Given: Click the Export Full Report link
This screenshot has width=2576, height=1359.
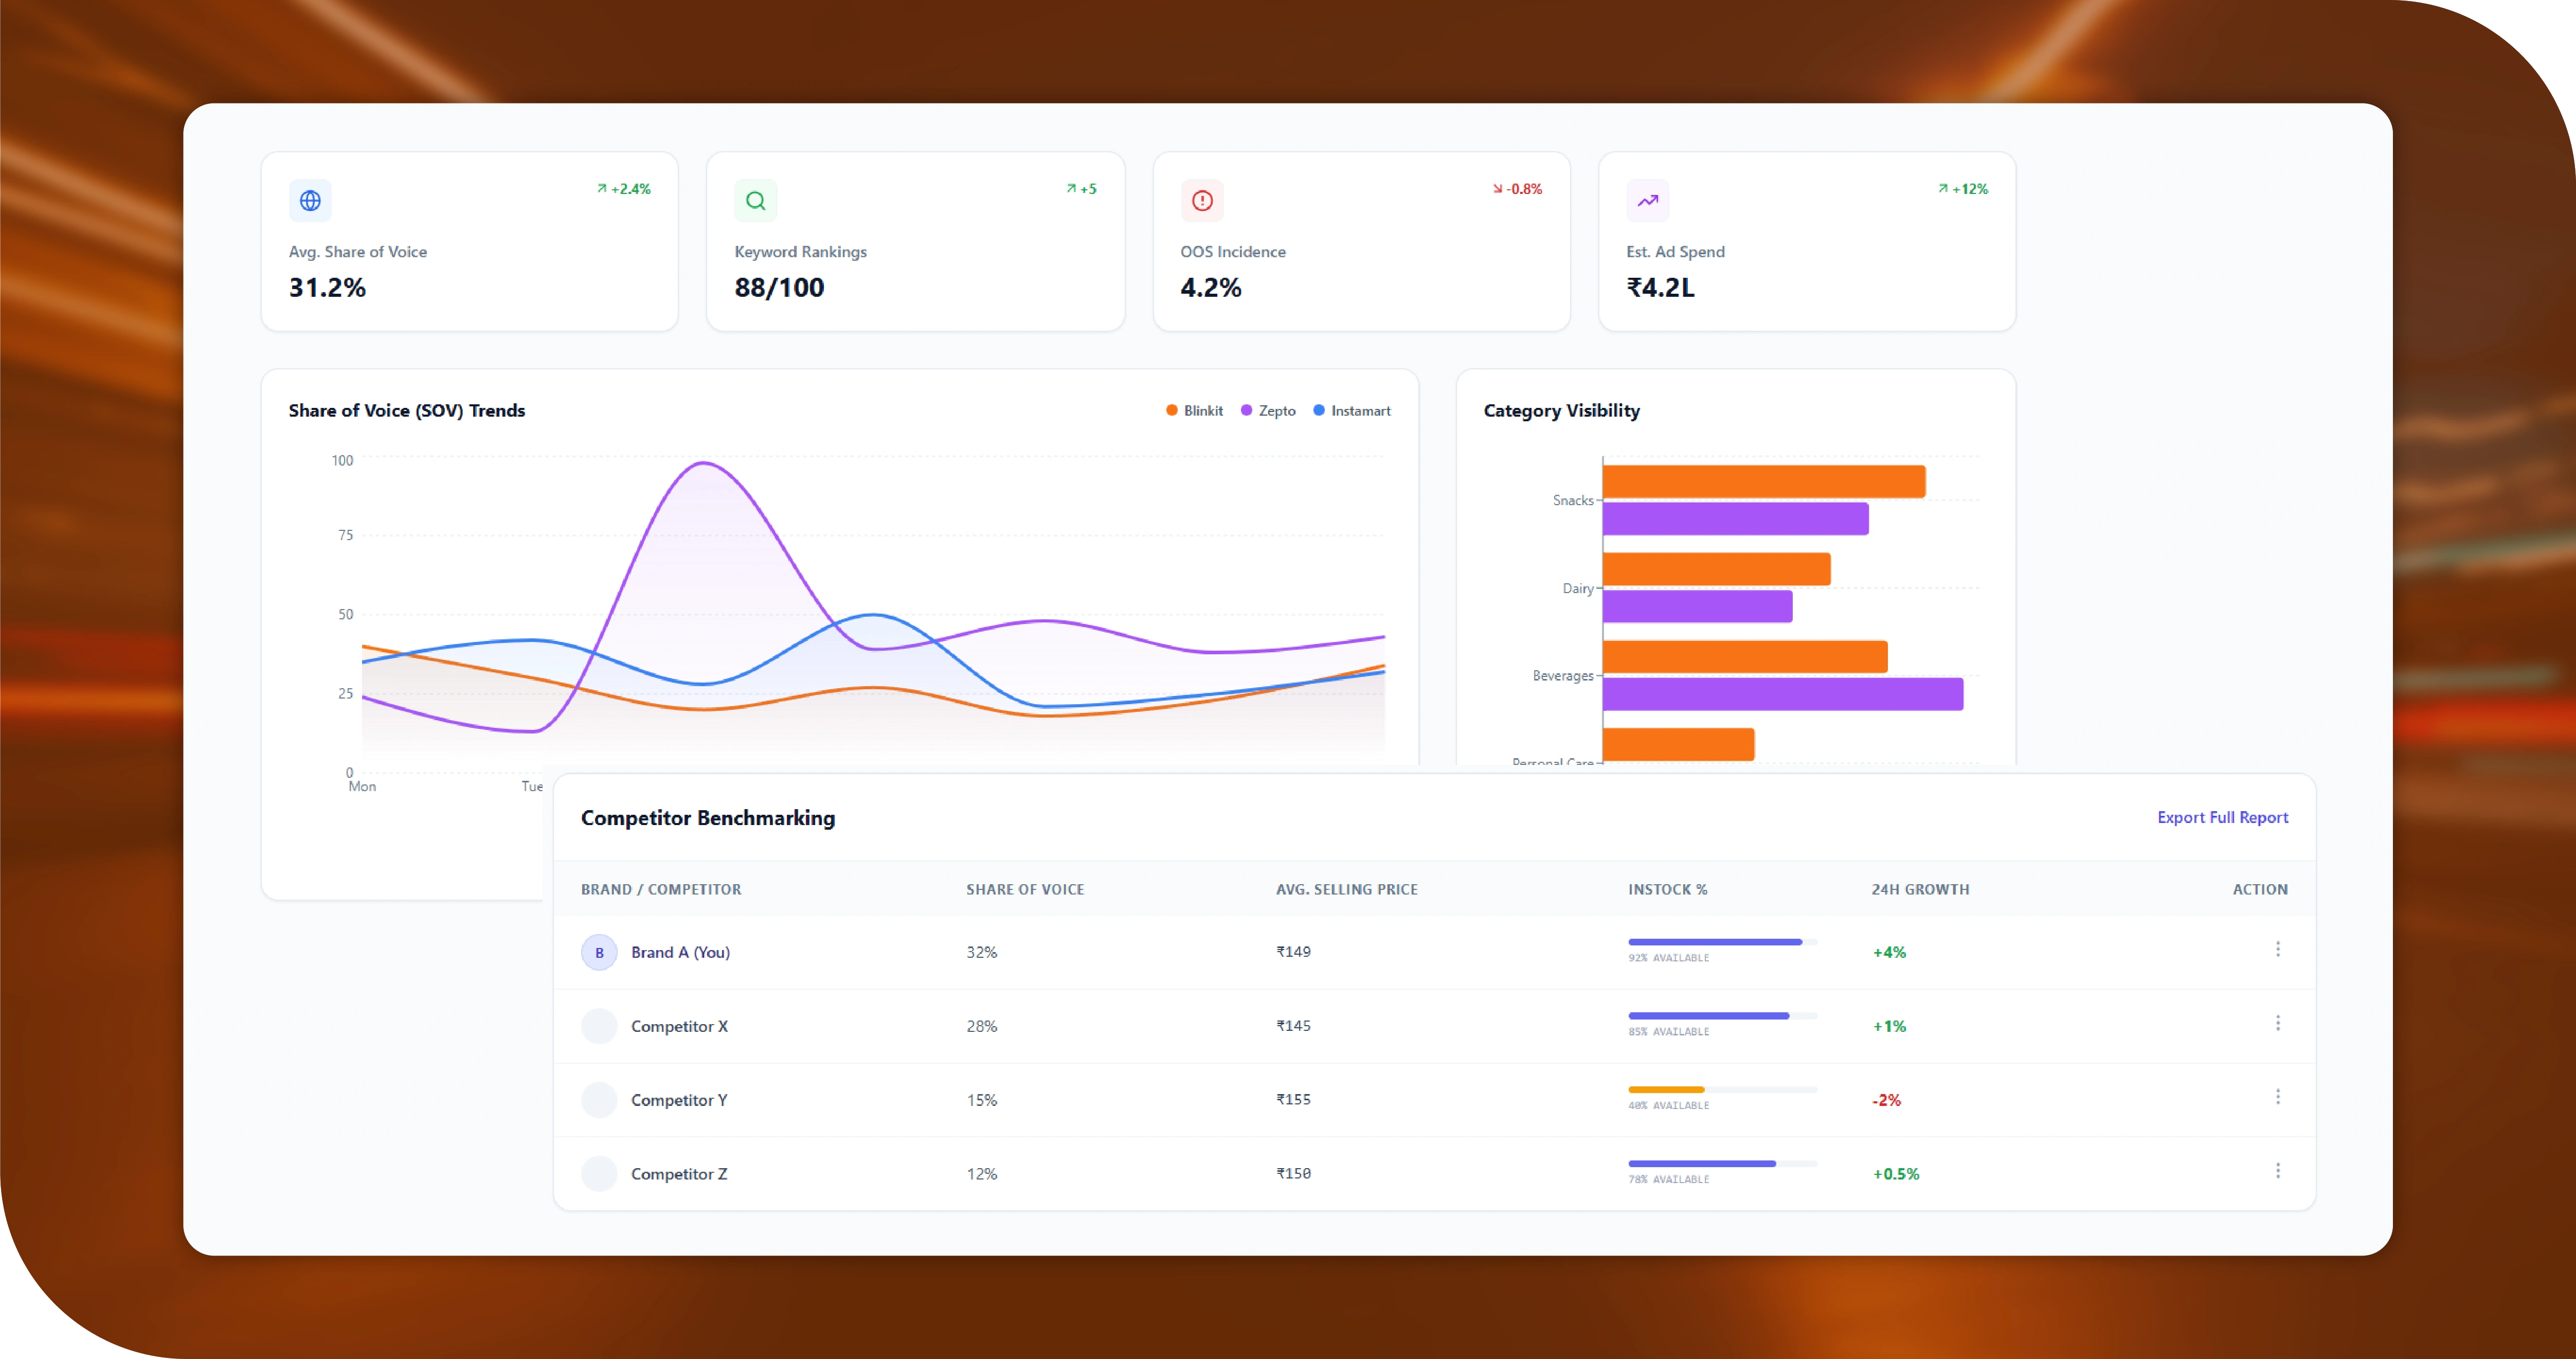Looking at the screenshot, I should 2222,817.
